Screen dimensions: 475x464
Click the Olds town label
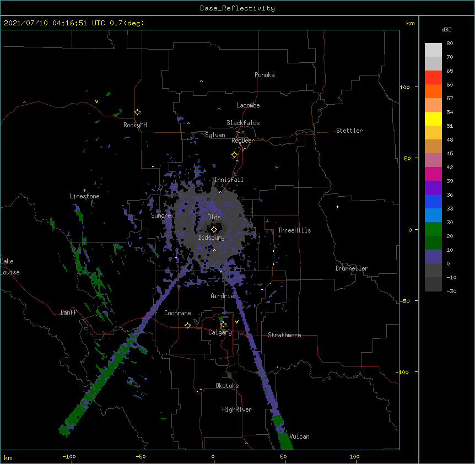[x=214, y=217]
